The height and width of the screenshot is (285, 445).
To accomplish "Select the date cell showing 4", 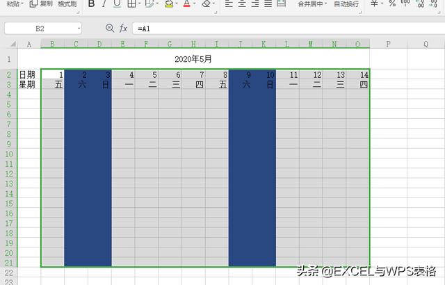I will (x=123, y=74).
